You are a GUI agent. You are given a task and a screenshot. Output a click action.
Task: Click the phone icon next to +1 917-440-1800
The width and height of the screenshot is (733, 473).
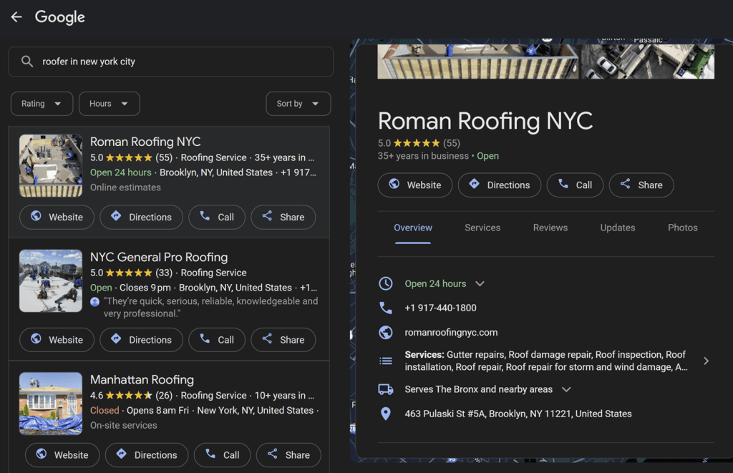(x=386, y=308)
